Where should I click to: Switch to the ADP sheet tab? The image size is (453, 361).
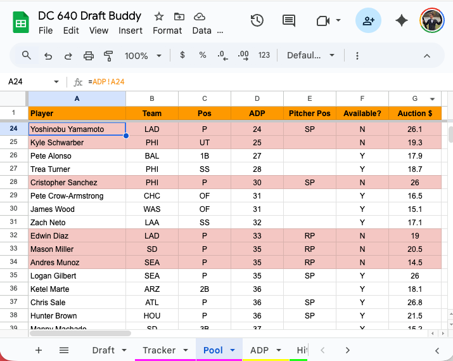(x=259, y=350)
